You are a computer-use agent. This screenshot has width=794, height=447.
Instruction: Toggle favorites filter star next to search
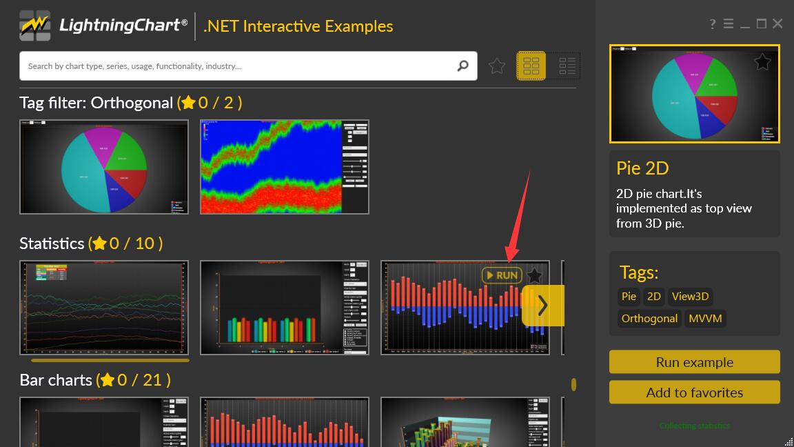click(x=497, y=66)
